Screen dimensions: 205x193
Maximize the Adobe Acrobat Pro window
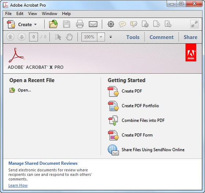(x=181, y=4)
